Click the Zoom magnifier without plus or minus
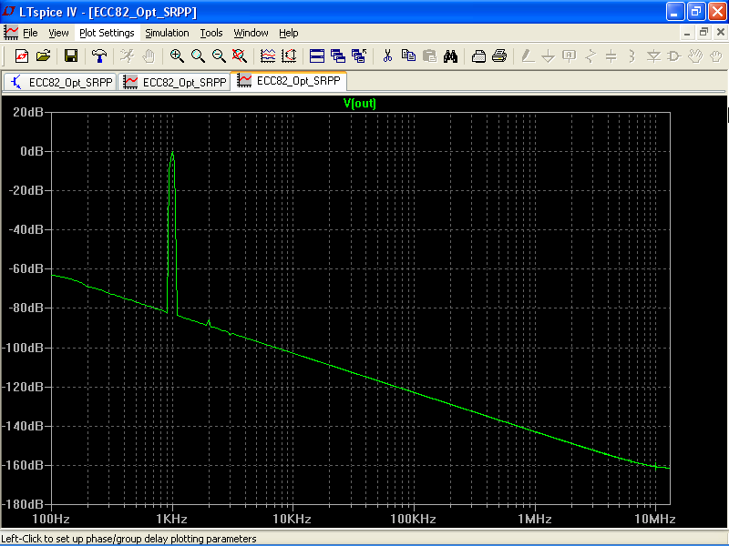The width and height of the screenshot is (729, 546). (198, 56)
